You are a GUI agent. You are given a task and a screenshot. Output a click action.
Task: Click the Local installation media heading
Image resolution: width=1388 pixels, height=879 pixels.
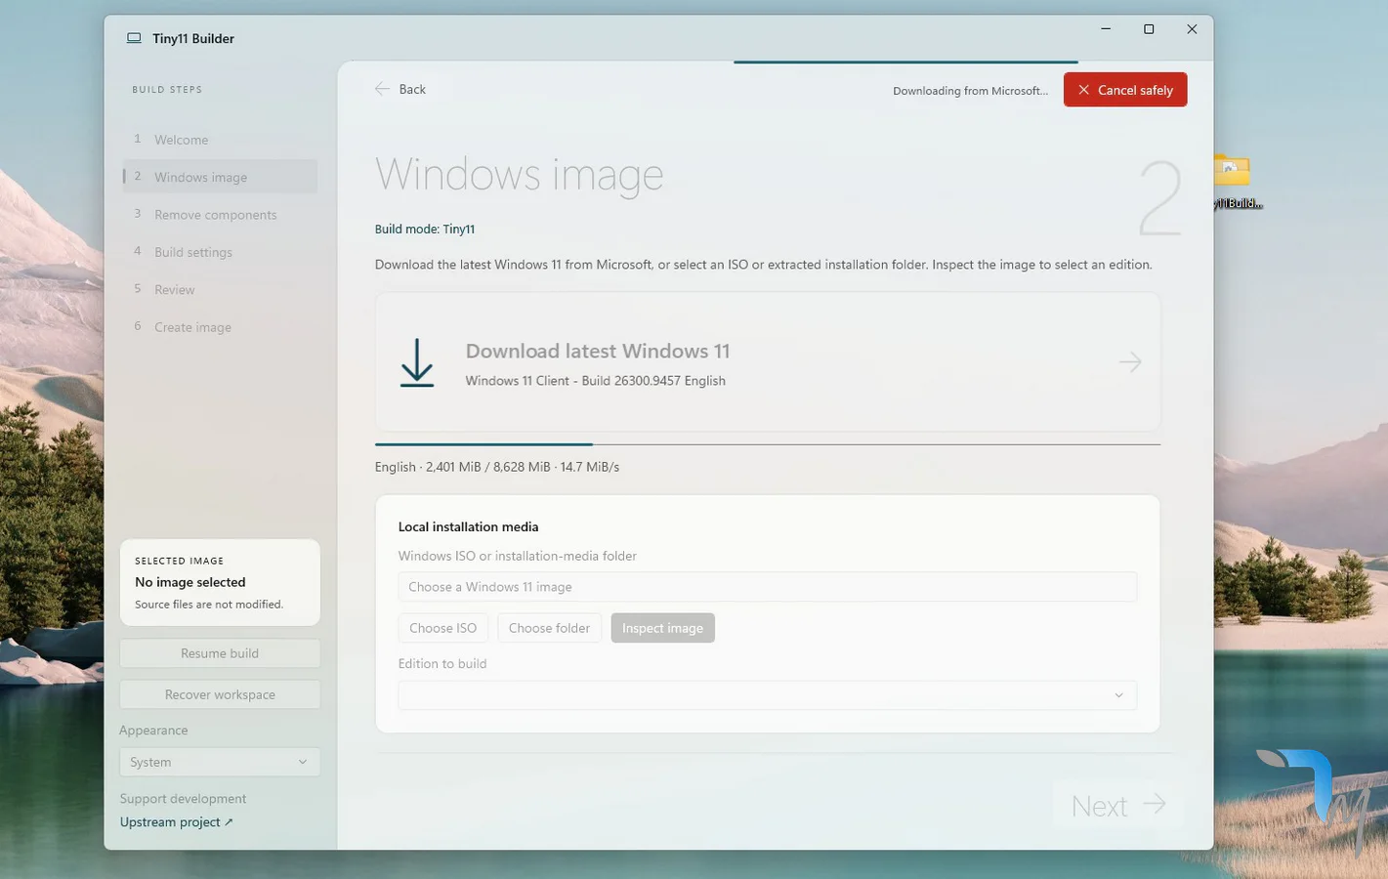point(468,526)
